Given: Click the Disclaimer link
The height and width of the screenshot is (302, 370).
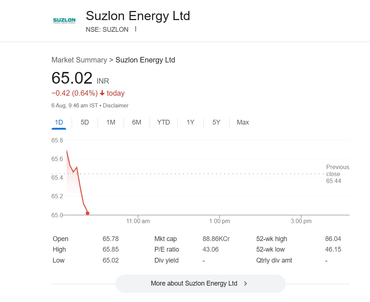Looking at the screenshot, I should (116, 106).
